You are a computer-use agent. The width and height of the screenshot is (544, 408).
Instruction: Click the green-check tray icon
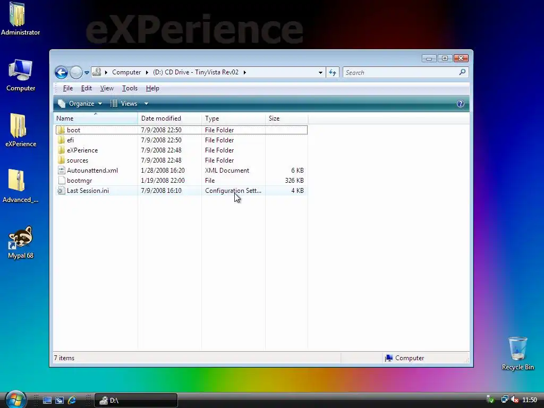490,400
